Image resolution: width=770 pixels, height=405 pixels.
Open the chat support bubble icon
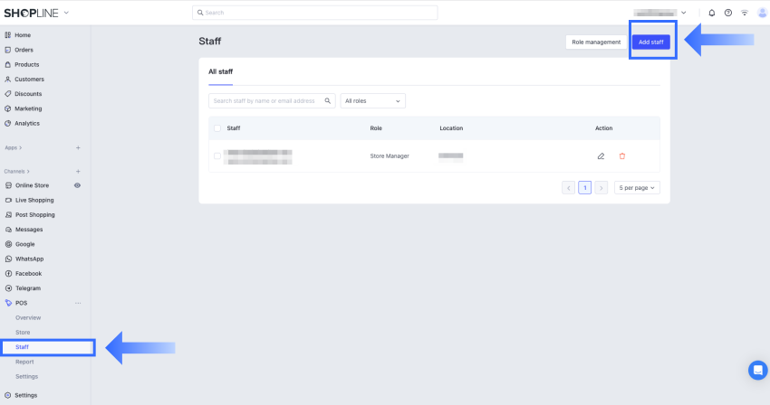coord(757,370)
